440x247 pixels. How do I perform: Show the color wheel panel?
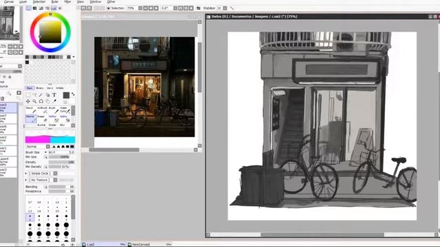(29, 8)
